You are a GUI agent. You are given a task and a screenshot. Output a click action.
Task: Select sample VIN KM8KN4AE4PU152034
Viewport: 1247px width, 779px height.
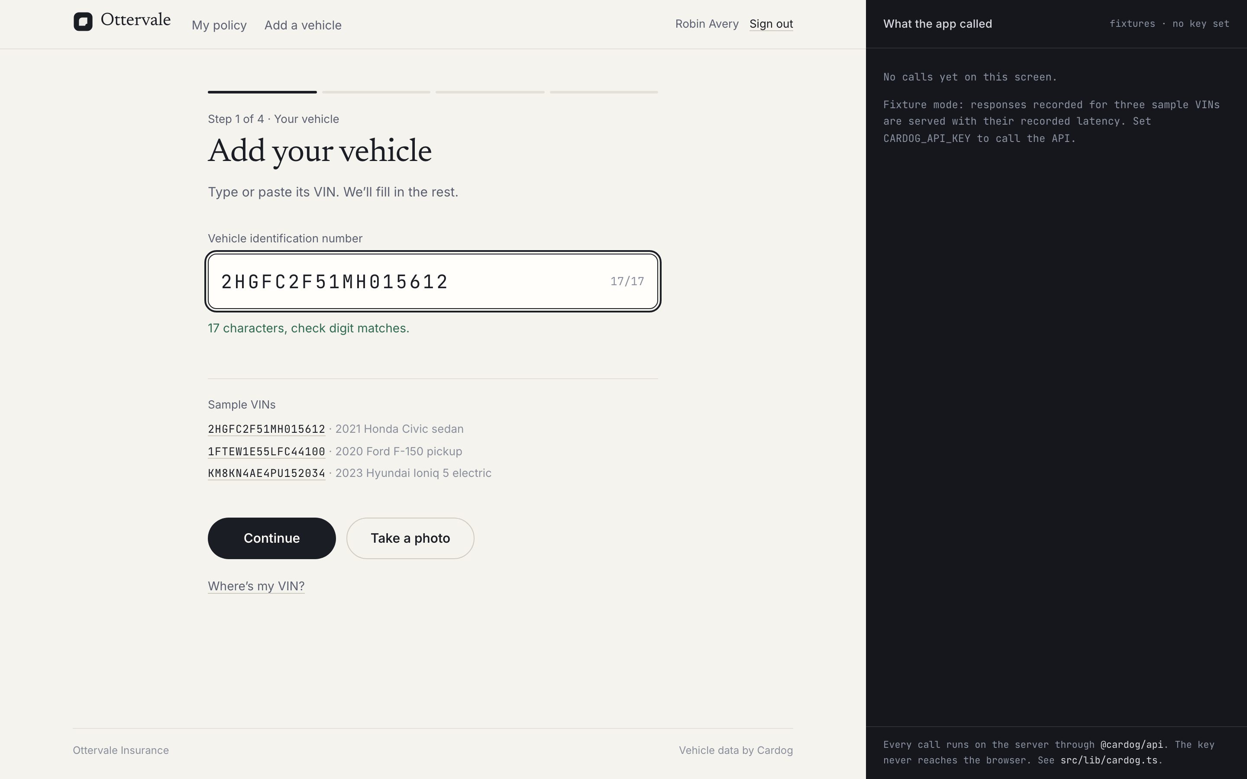266,473
